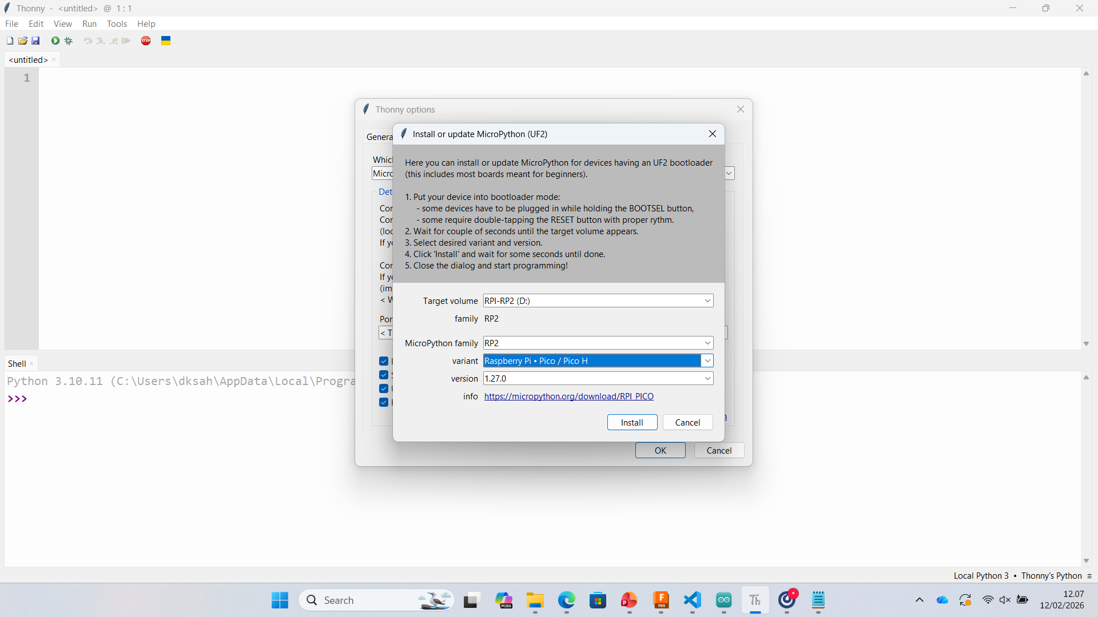The image size is (1098, 617).
Task: Click the New file toolbar icon
Action: 10,41
